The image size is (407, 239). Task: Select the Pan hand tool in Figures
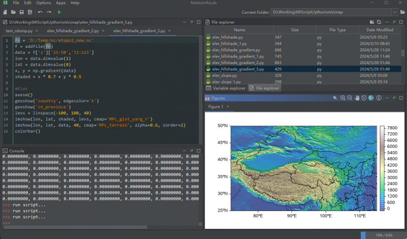click(x=357, y=98)
